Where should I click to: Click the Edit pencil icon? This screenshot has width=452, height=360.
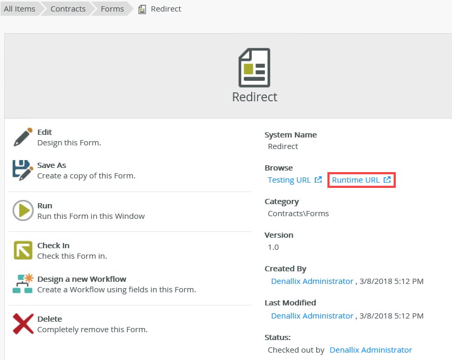tap(23, 137)
